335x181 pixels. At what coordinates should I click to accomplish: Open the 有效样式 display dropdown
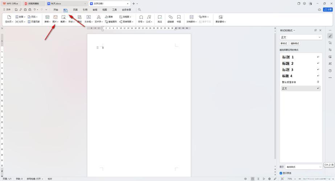pyautogui.click(x=303, y=167)
